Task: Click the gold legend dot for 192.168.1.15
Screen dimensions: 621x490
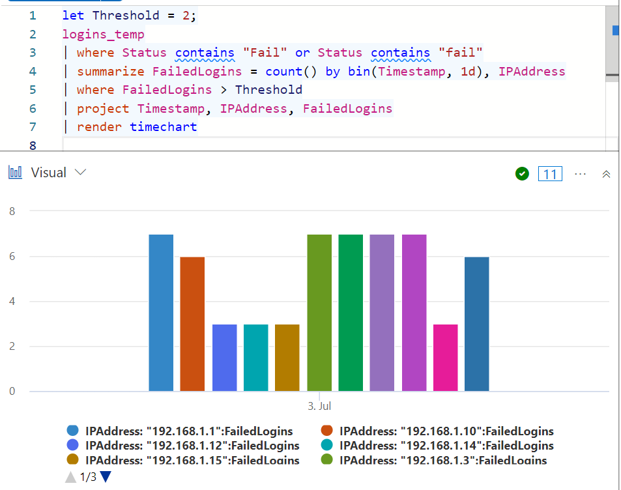Action: coord(74,461)
